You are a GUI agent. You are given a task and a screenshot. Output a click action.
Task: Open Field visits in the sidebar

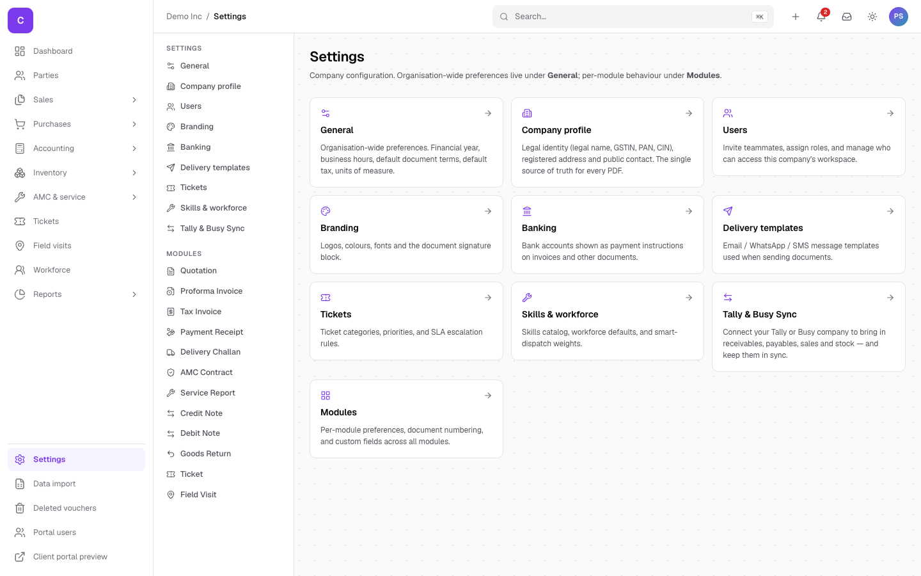point(76,246)
